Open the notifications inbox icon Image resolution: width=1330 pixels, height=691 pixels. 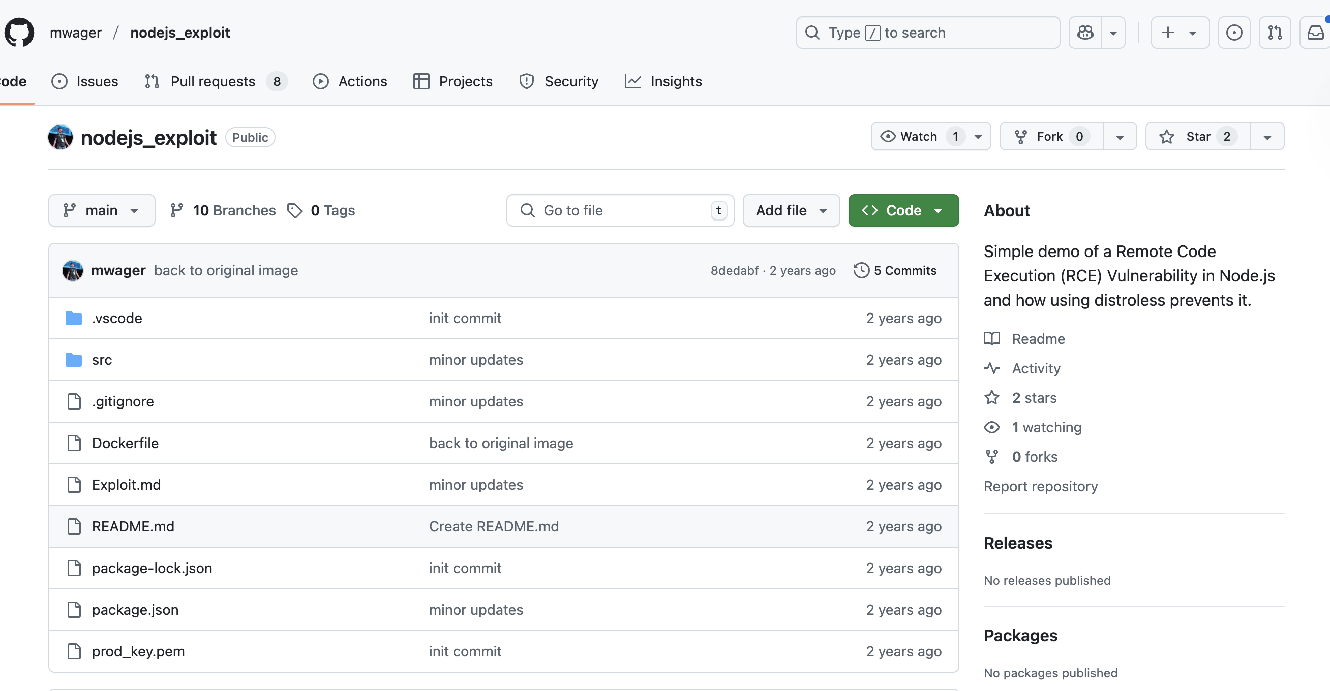click(1315, 33)
